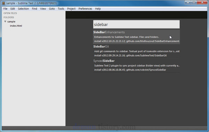Click the install v2012.10.21.22.21.12 line
Screen dimensions: 209x132
point(137,41)
